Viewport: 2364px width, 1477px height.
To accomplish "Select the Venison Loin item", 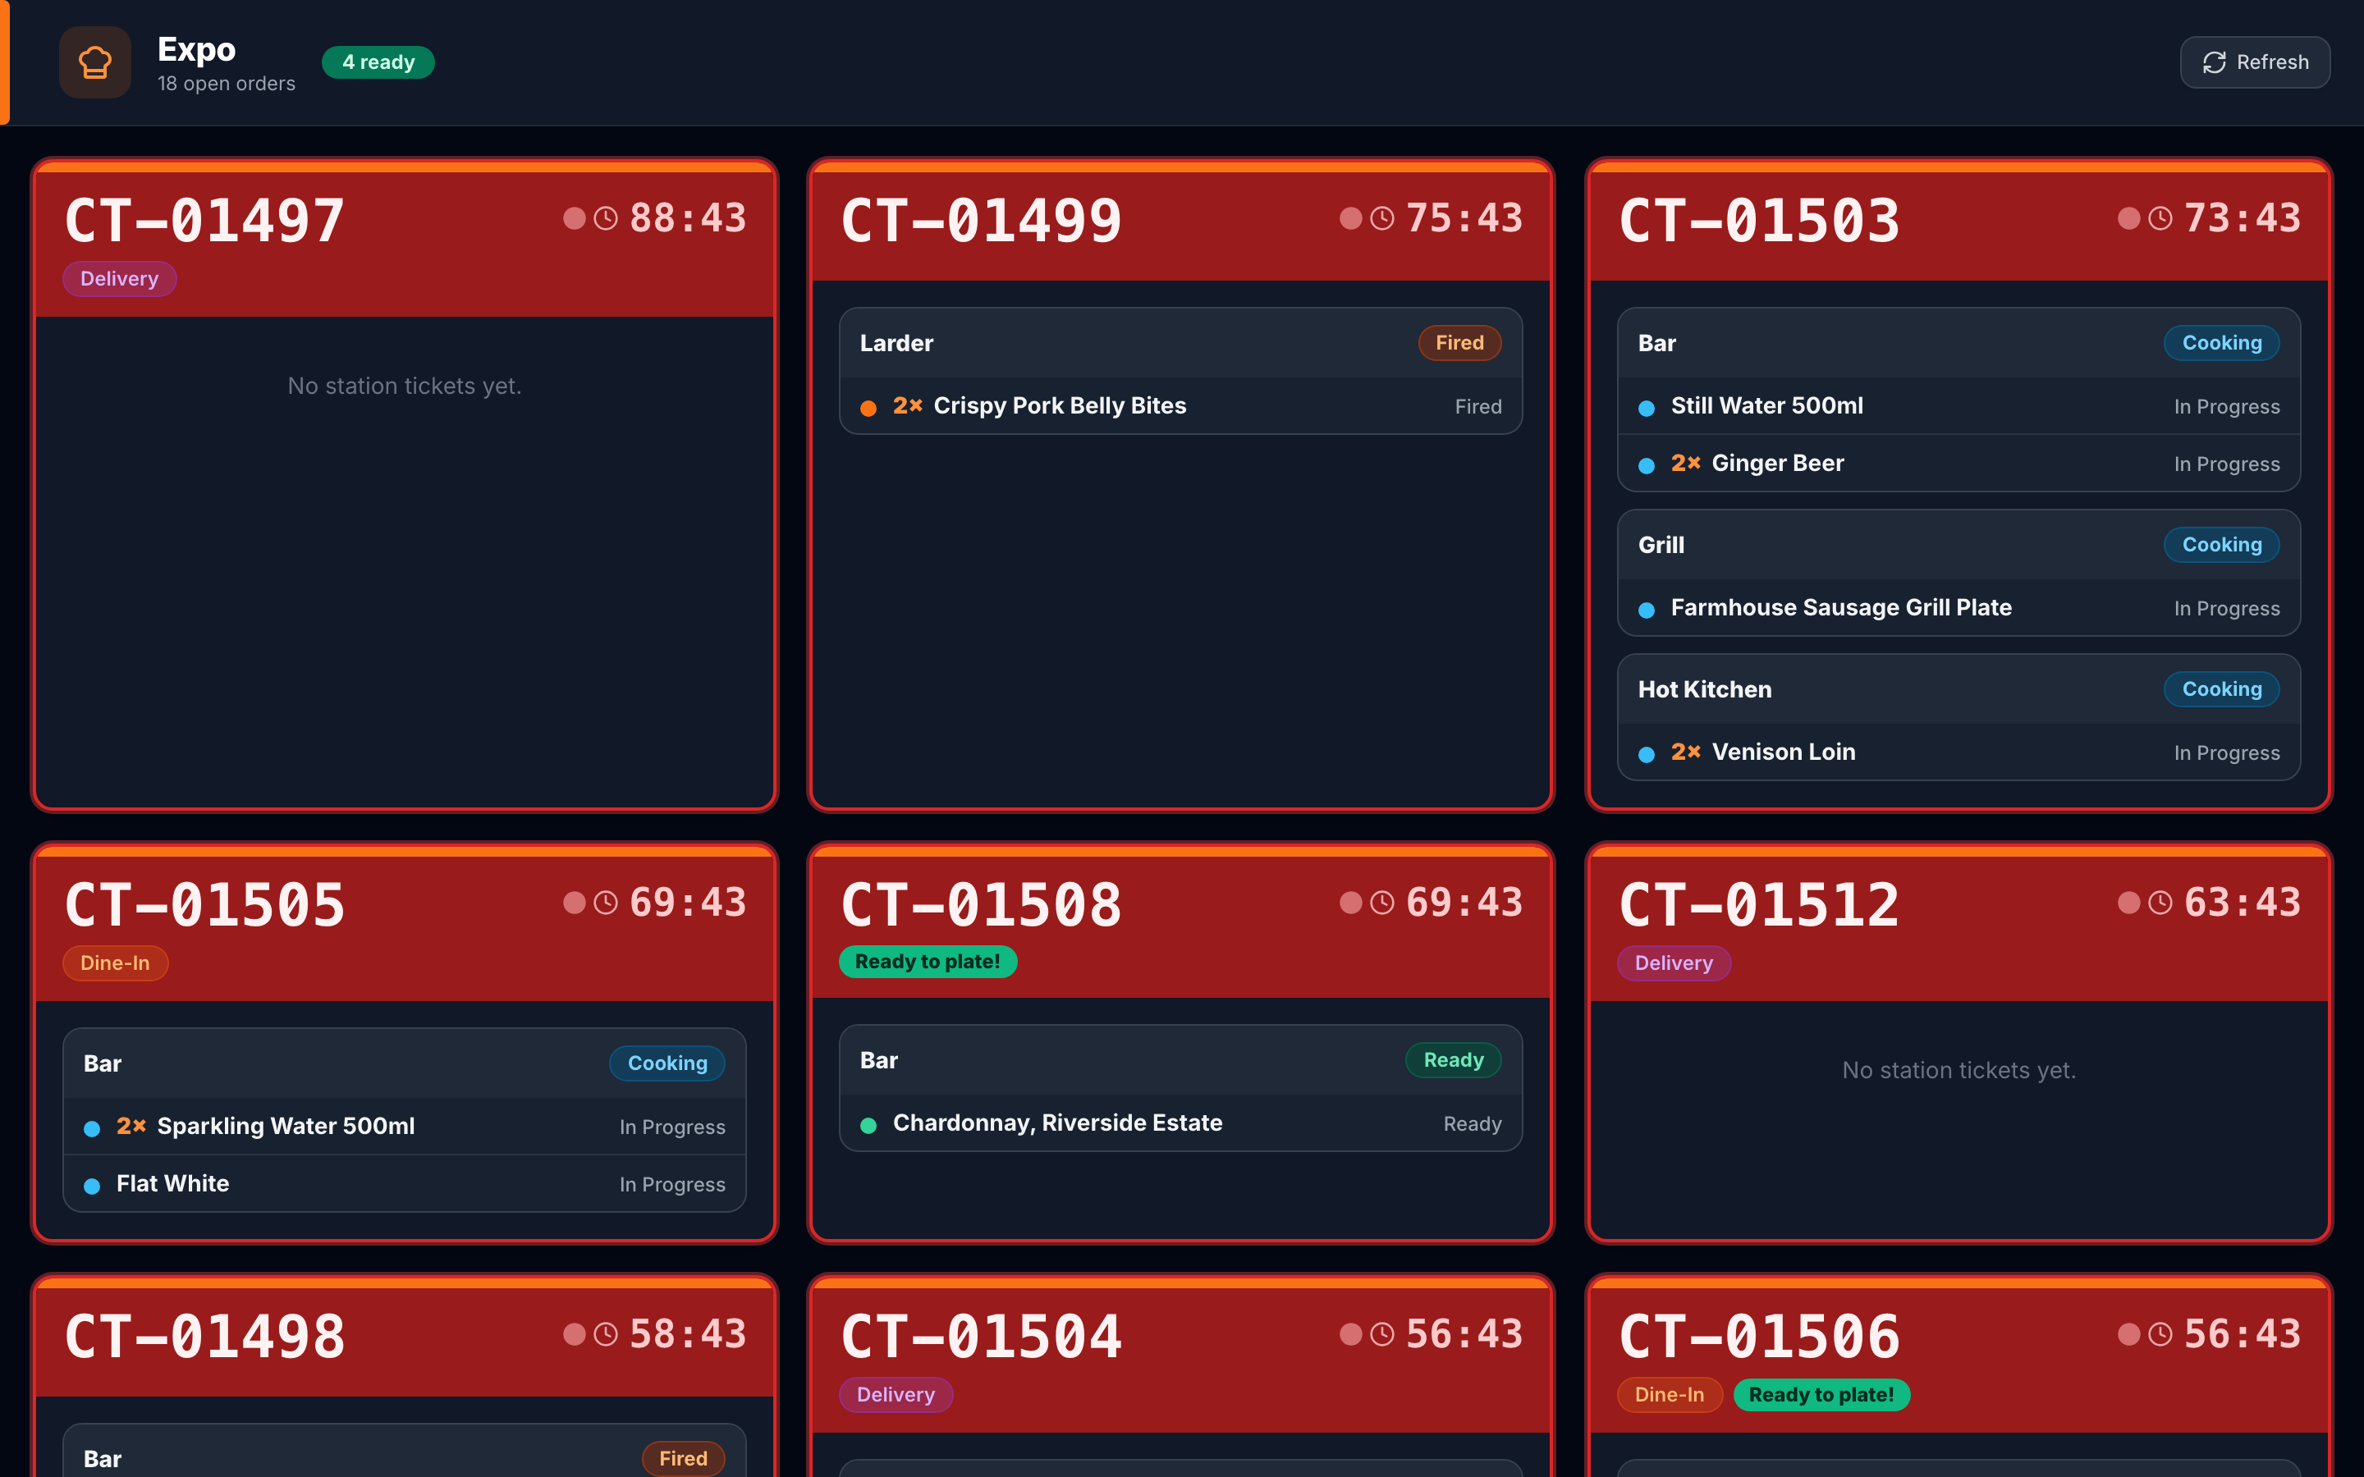I will point(1959,753).
